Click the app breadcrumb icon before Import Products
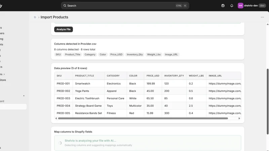269x151 pixels. pos(35,17)
